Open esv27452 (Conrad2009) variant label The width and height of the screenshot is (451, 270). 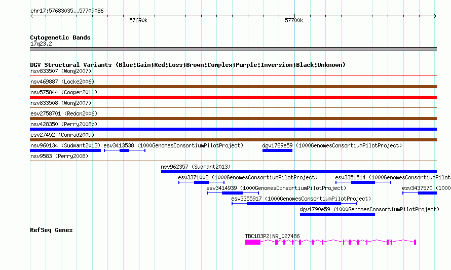tap(62, 135)
